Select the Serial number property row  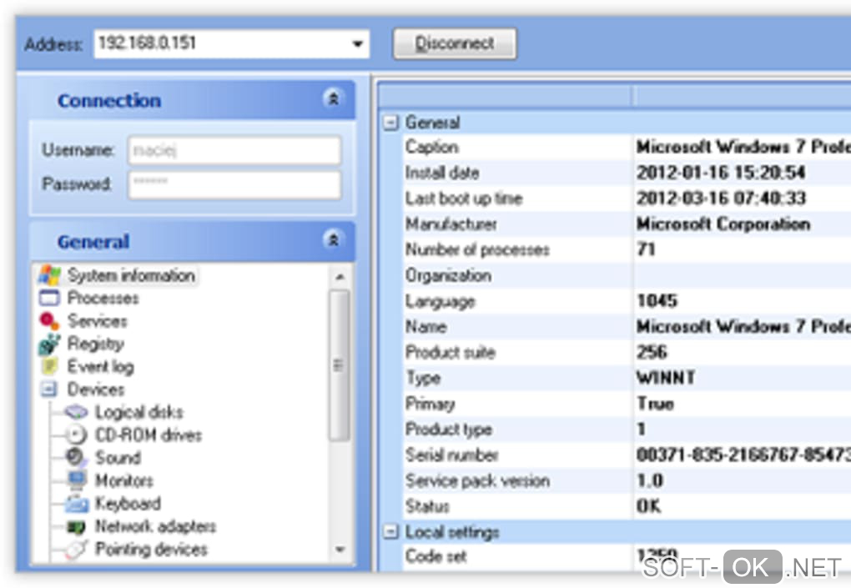tap(627, 455)
